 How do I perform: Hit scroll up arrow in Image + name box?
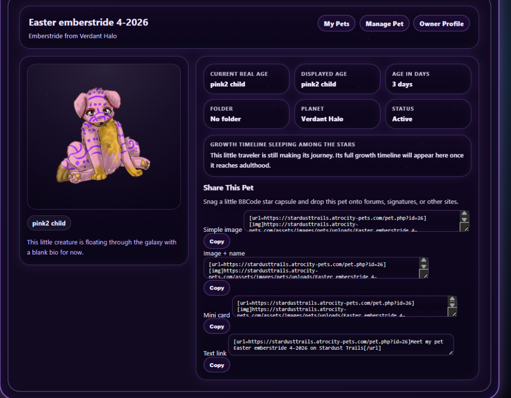click(424, 260)
